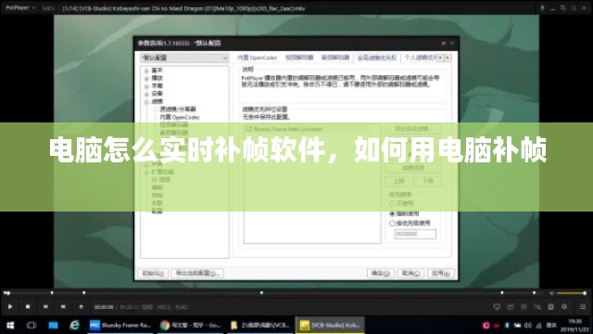Stop playback with the stop icon
Screen dimensions: 593x334
tap(28, 306)
